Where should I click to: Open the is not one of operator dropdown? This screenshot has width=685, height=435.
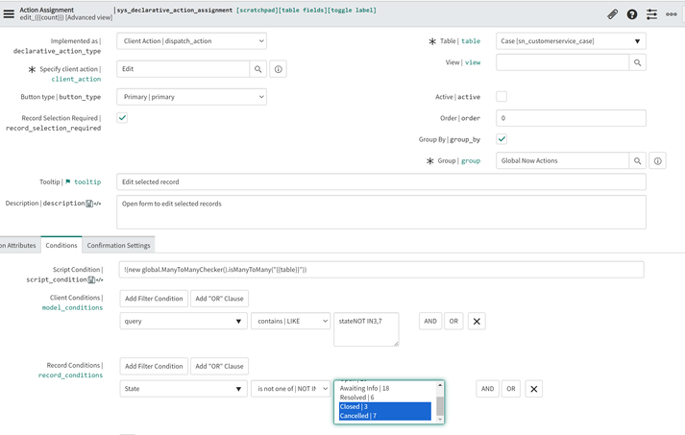290,389
